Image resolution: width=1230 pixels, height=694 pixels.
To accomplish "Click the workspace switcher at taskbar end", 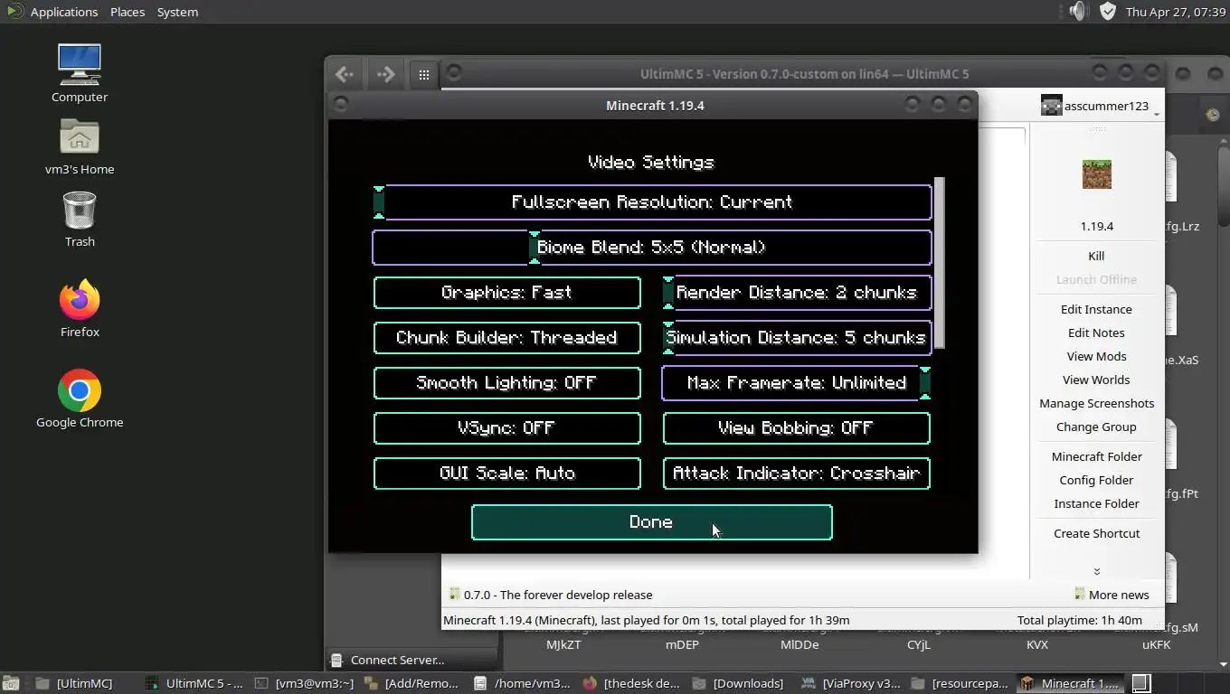I will click(x=1141, y=683).
